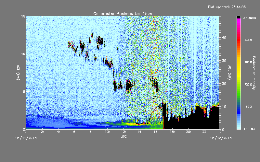The height and width of the screenshot is (162, 260).
Task: Click the 22: hour tick on the time axis
Action: 205,132
